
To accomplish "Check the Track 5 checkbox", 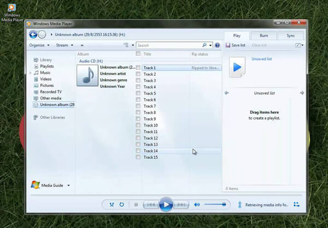I will coord(138,93).
